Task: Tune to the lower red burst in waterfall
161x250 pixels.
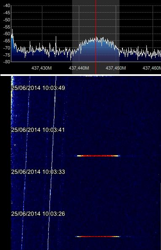Action: (98, 237)
